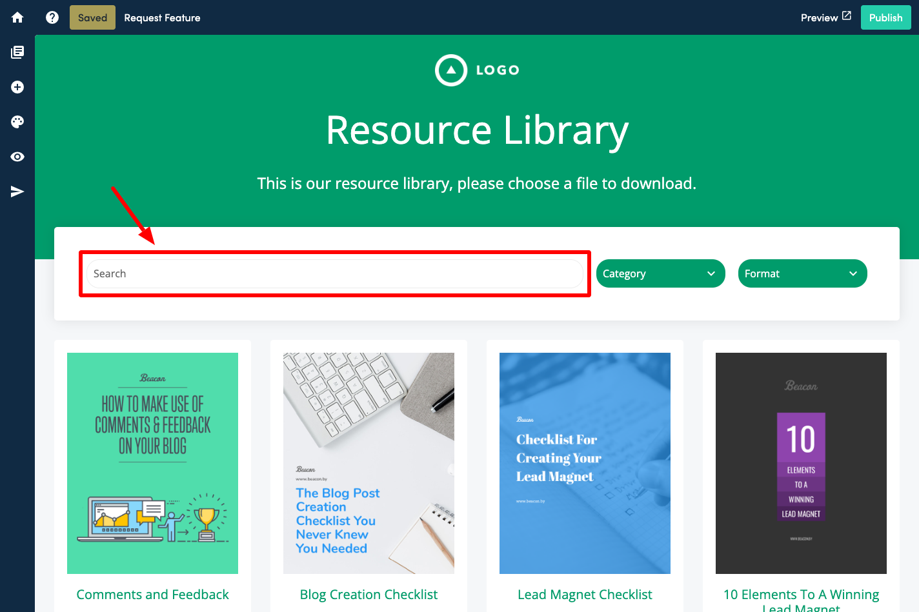This screenshot has height=612, width=919.
Task: Click the circular LOGO icon on the banner
Action: pos(451,70)
